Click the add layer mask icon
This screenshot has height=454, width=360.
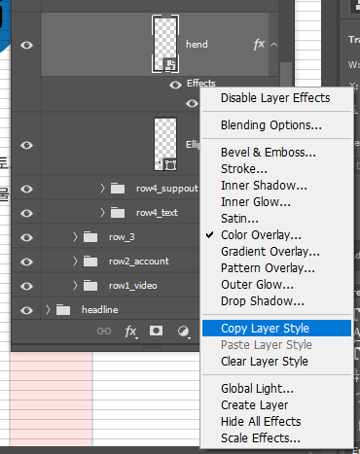point(156,331)
